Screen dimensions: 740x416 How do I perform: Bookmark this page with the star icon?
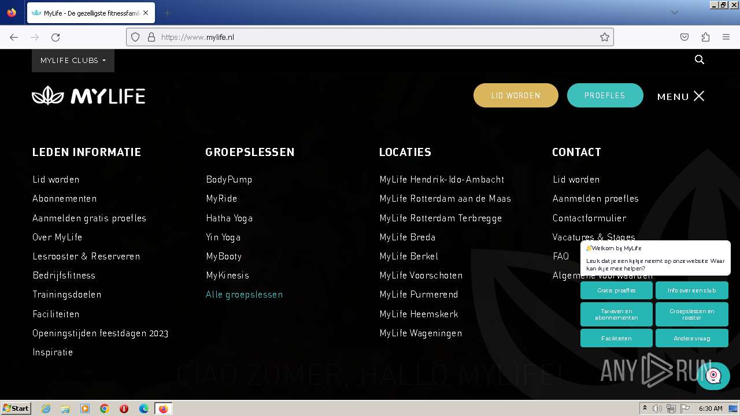pos(605,37)
